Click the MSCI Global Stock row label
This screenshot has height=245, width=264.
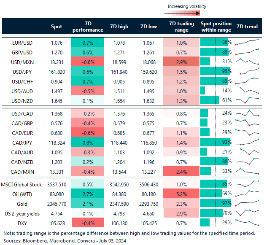point(23,183)
